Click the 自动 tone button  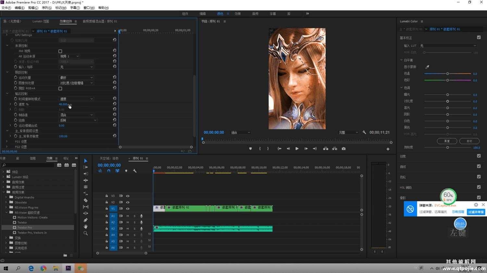pyautogui.click(x=469, y=141)
